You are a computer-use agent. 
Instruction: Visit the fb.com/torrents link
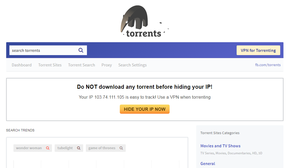pos(268,65)
